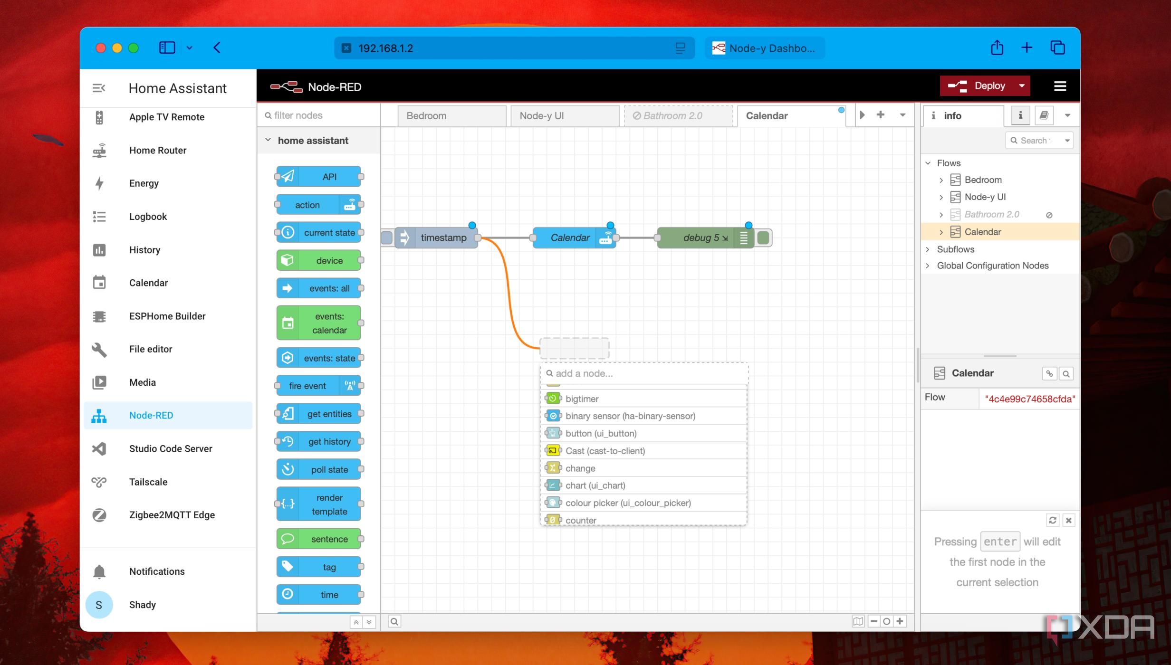Select the events: calendar palette node
Image resolution: width=1171 pixels, height=665 pixels.
pos(318,323)
